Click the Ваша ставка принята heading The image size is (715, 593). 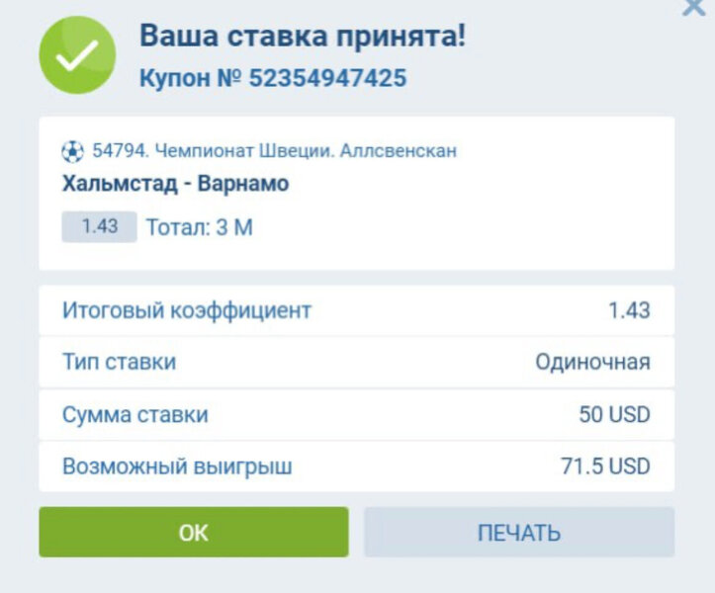tap(302, 37)
